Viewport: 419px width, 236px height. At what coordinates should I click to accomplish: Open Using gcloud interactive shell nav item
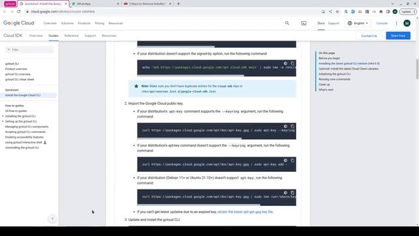coord(24,143)
